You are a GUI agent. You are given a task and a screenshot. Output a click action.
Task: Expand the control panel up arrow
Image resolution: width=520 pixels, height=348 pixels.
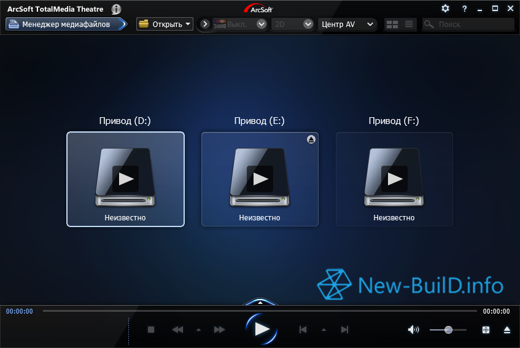[x=260, y=302]
